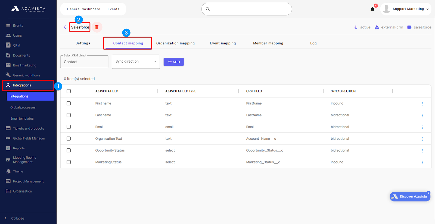Viewport: 435px width, 224px height.
Task: Click the Support Marketing avatar icon
Action: 386,9
